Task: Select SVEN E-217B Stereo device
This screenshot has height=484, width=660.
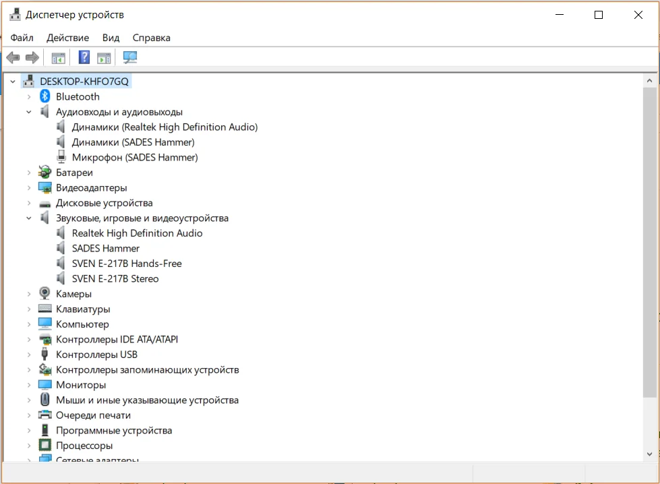Action: tap(115, 278)
